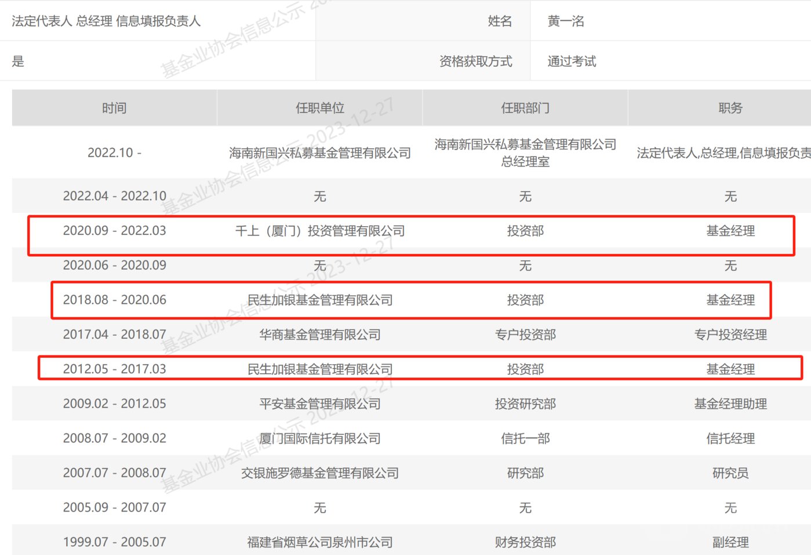811x555 pixels.
Task: Click the 副经理 position cell
Action: [730, 542]
